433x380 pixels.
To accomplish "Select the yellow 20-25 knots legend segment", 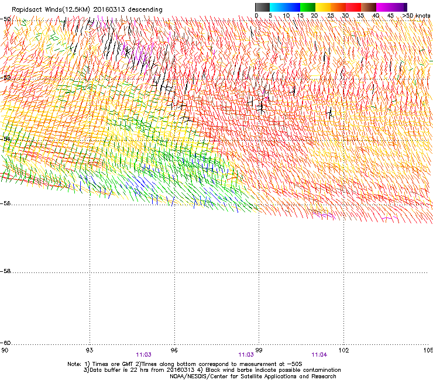I will [x=323, y=7].
